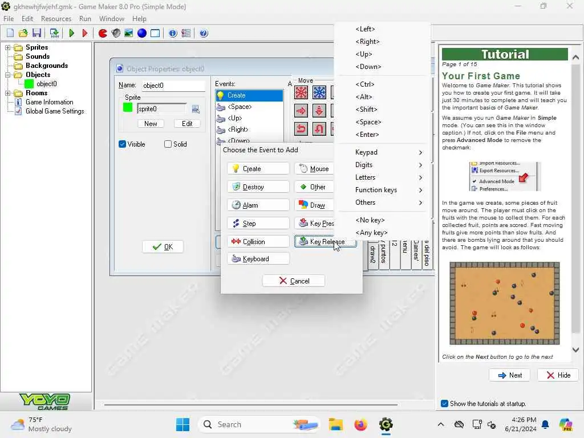Click the Alarm event button

click(258, 205)
